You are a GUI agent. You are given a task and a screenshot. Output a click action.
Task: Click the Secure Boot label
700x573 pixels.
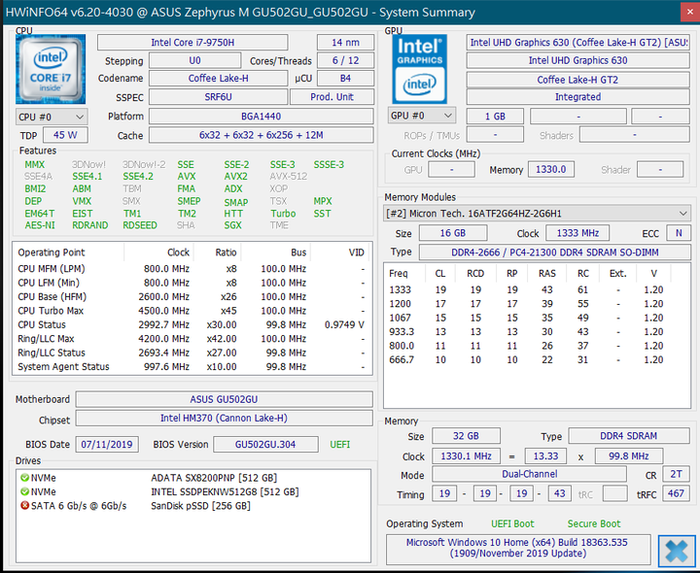(594, 523)
